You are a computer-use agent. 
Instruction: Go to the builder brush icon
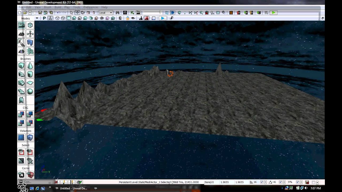[30, 175]
